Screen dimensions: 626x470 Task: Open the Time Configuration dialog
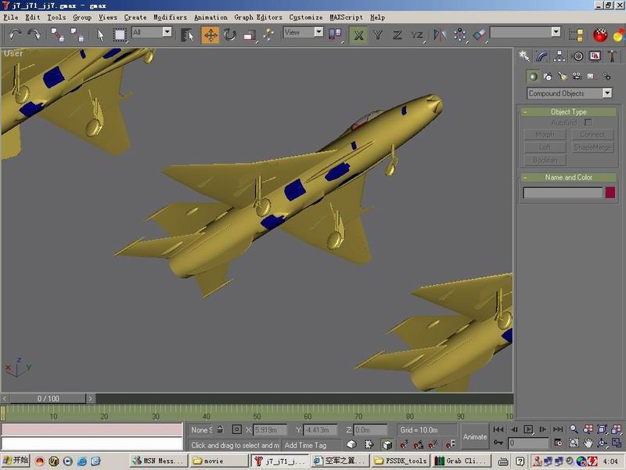[558, 443]
